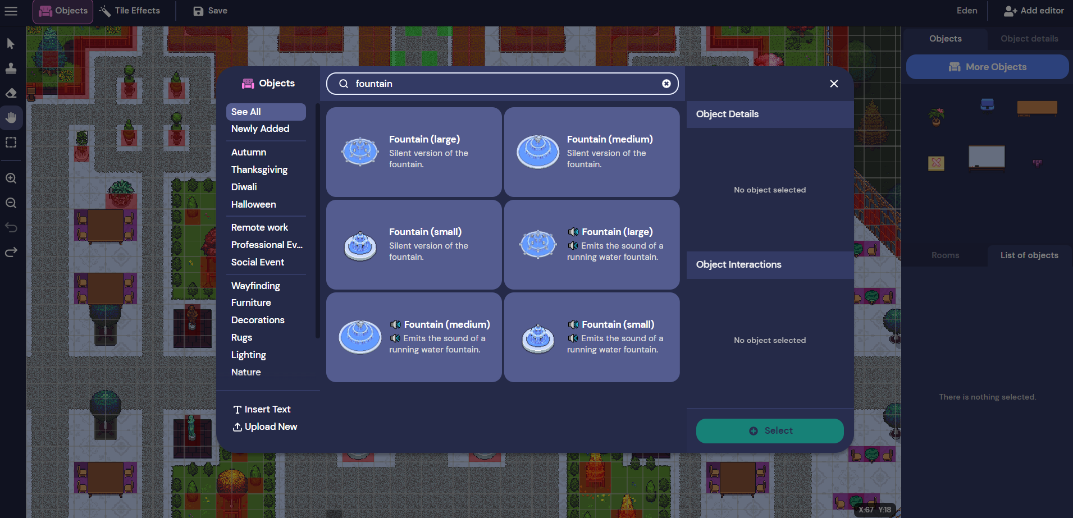Choose the Select arrow tool
1073x518 pixels.
11,44
